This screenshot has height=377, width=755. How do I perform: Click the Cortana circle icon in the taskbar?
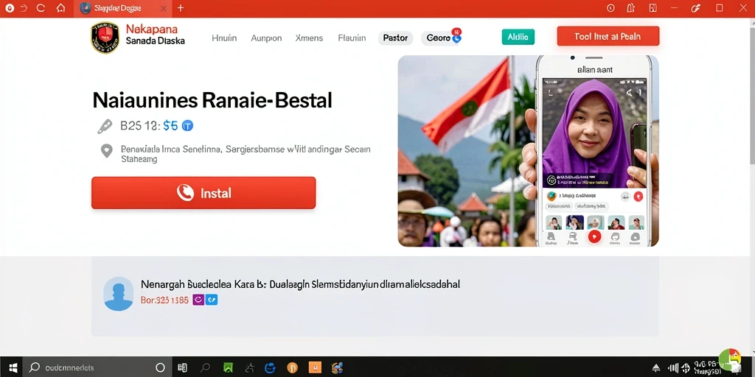160,367
